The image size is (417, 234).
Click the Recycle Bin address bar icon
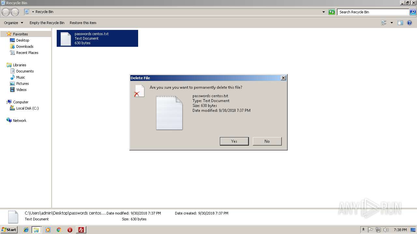click(27, 12)
